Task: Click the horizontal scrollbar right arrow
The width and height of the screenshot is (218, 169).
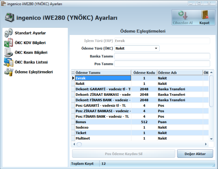Action: tap(206, 144)
